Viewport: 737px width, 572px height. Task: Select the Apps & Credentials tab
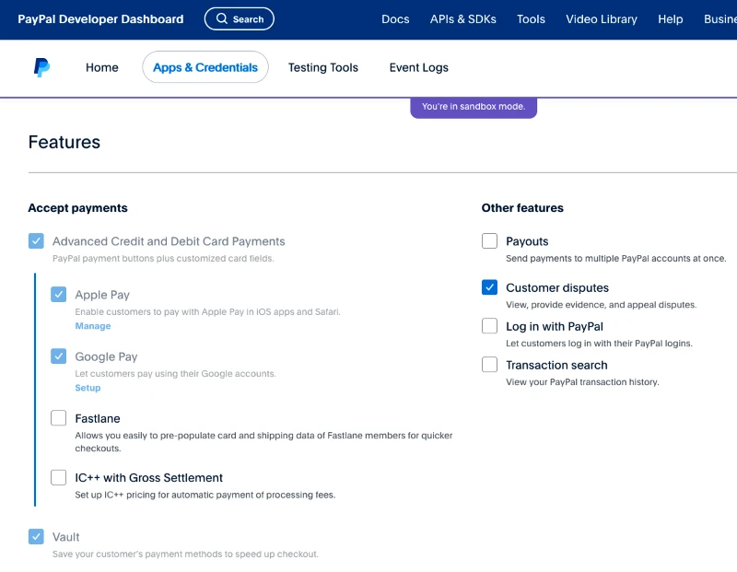pos(205,67)
